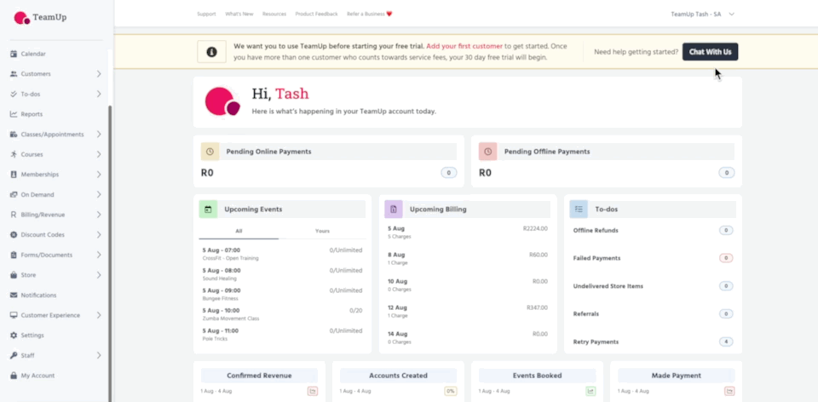Click the Upcoming Billing icon
This screenshot has width=818, height=402.
(394, 209)
